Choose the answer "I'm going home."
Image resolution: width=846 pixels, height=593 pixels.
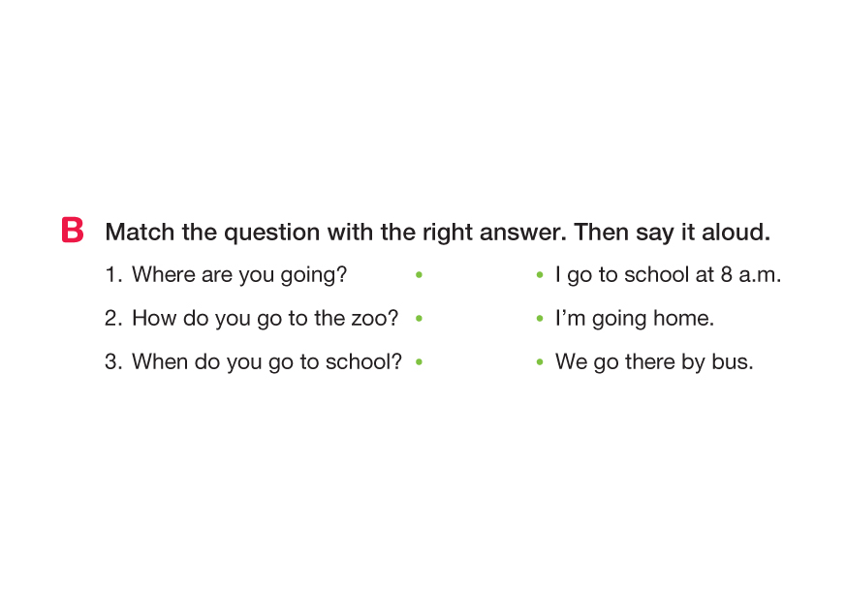coord(634,319)
